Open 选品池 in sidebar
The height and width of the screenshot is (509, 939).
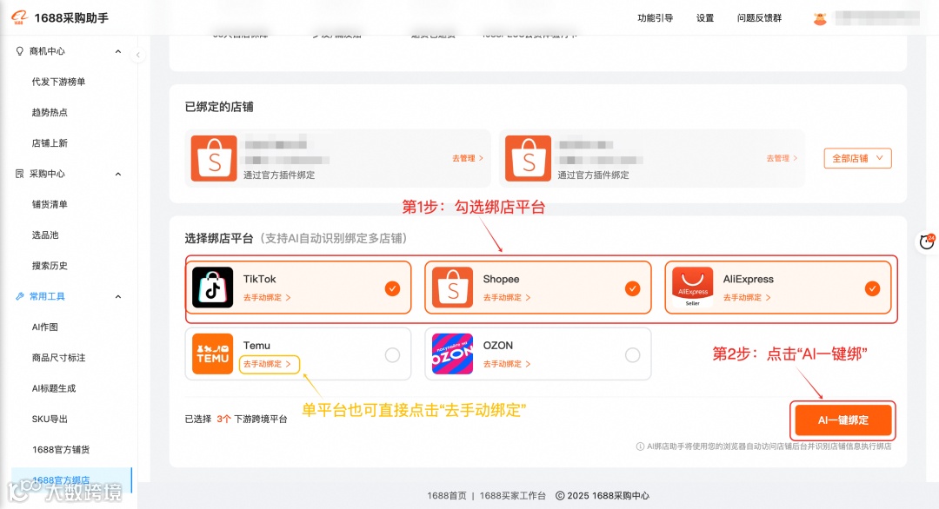(x=45, y=235)
